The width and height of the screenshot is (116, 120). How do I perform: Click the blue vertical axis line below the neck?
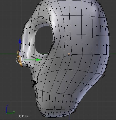pos(69,117)
